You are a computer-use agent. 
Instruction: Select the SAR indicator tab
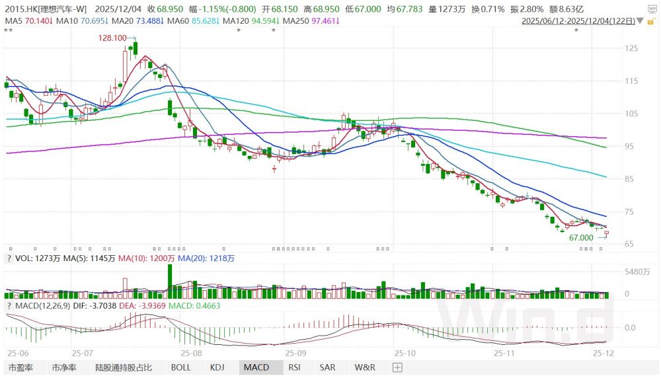pos(327,367)
